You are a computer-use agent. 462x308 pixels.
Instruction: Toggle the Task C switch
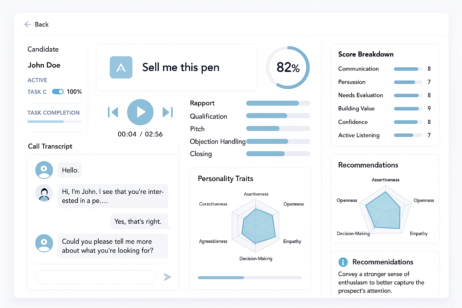point(58,92)
